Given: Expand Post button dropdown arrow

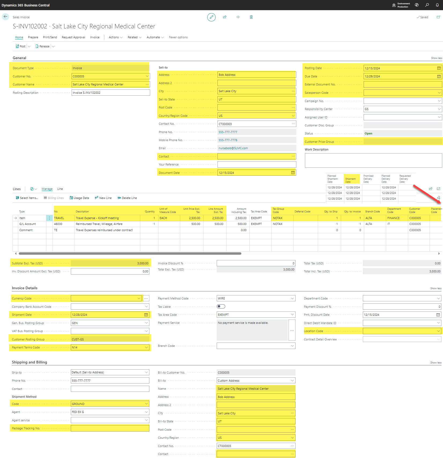Looking at the screenshot, I should [x=29, y=46].
